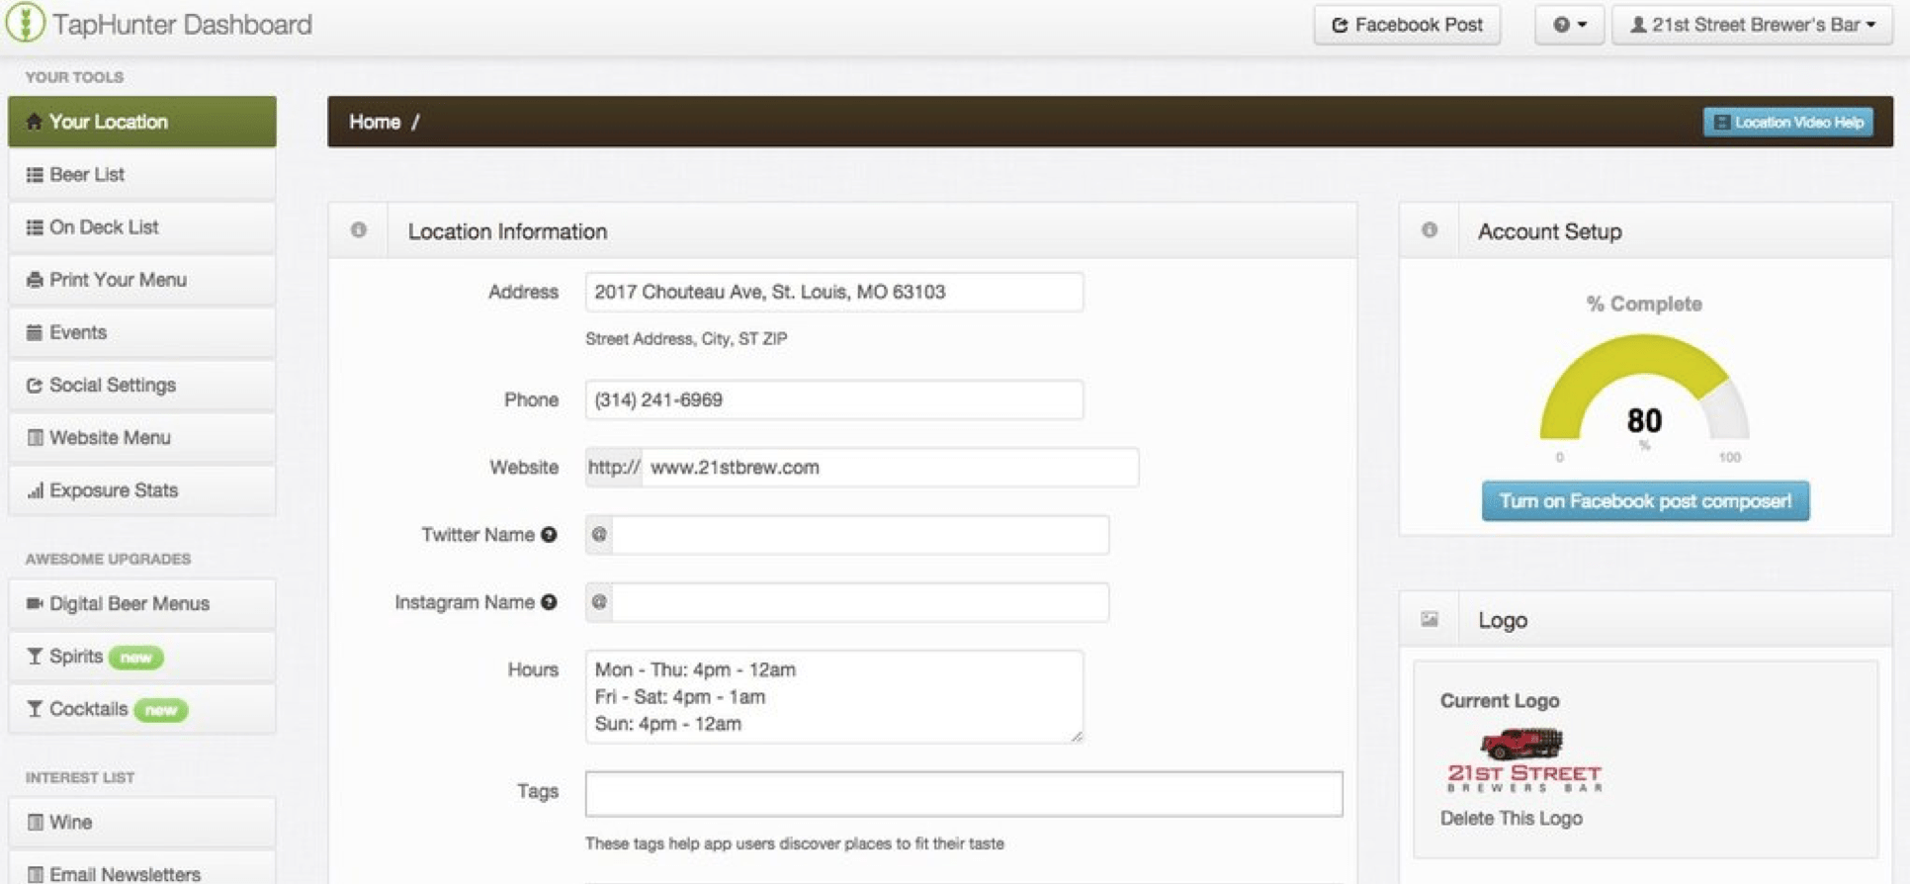Click Turn on Facebook post composer button
The image size is (1910, 884).
click(1645, 501)
